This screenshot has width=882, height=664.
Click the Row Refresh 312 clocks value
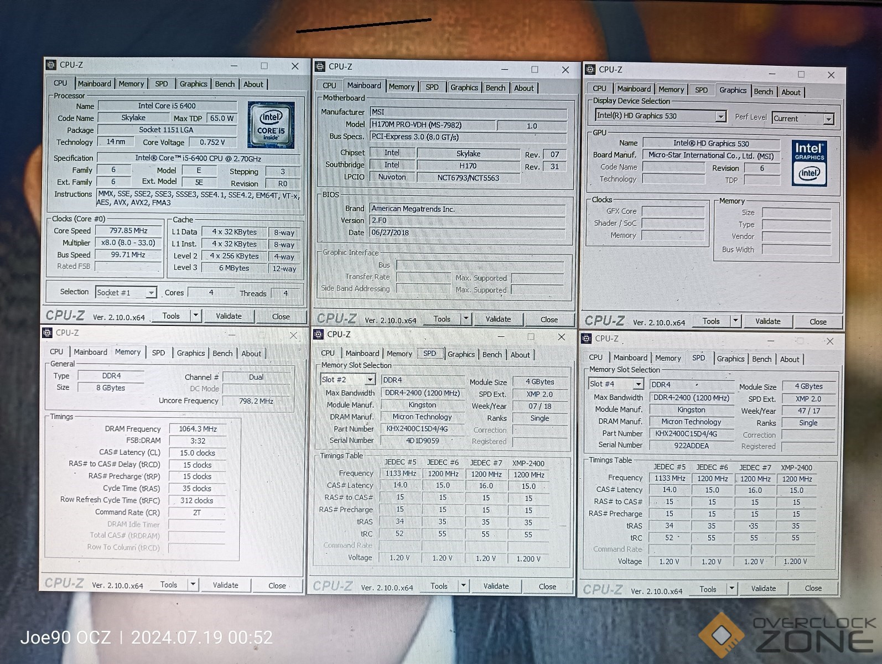[197, 500]
